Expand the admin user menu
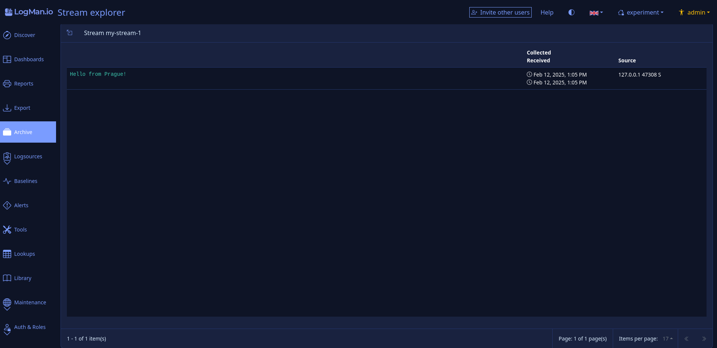The image size is (717, 348). coord(694,12)
